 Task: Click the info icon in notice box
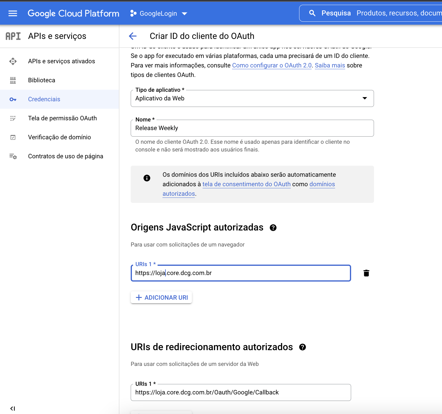coord(147,178)
